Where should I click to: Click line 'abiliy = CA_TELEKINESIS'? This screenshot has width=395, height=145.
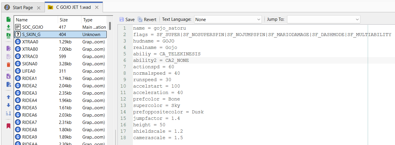click(167, 54)
